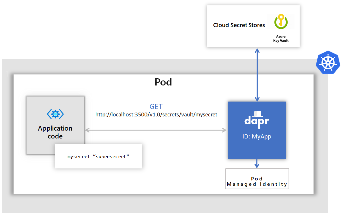Click the dapr logo text

[257, 121]
